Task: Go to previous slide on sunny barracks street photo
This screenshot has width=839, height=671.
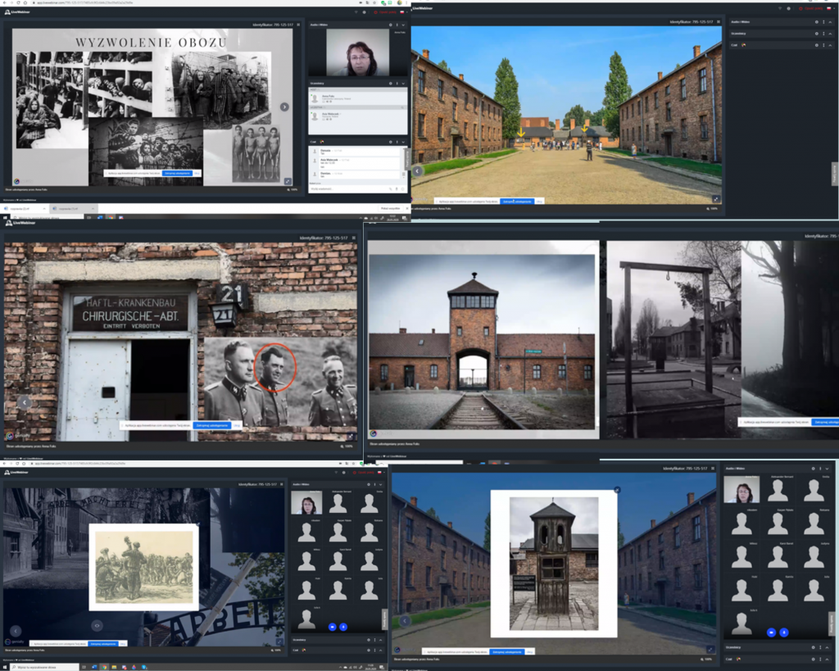Action: click(418, 171)
